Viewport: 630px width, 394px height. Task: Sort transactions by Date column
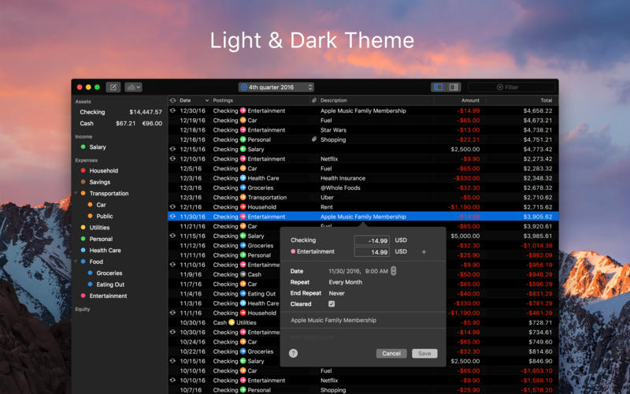pyautogui.click(x=195, y=101)
